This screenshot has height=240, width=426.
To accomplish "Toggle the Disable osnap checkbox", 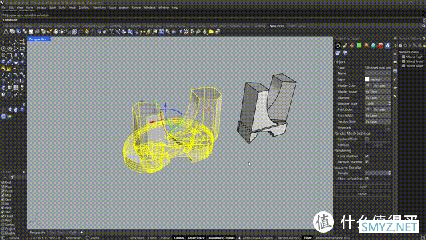I will coord(3,233).
